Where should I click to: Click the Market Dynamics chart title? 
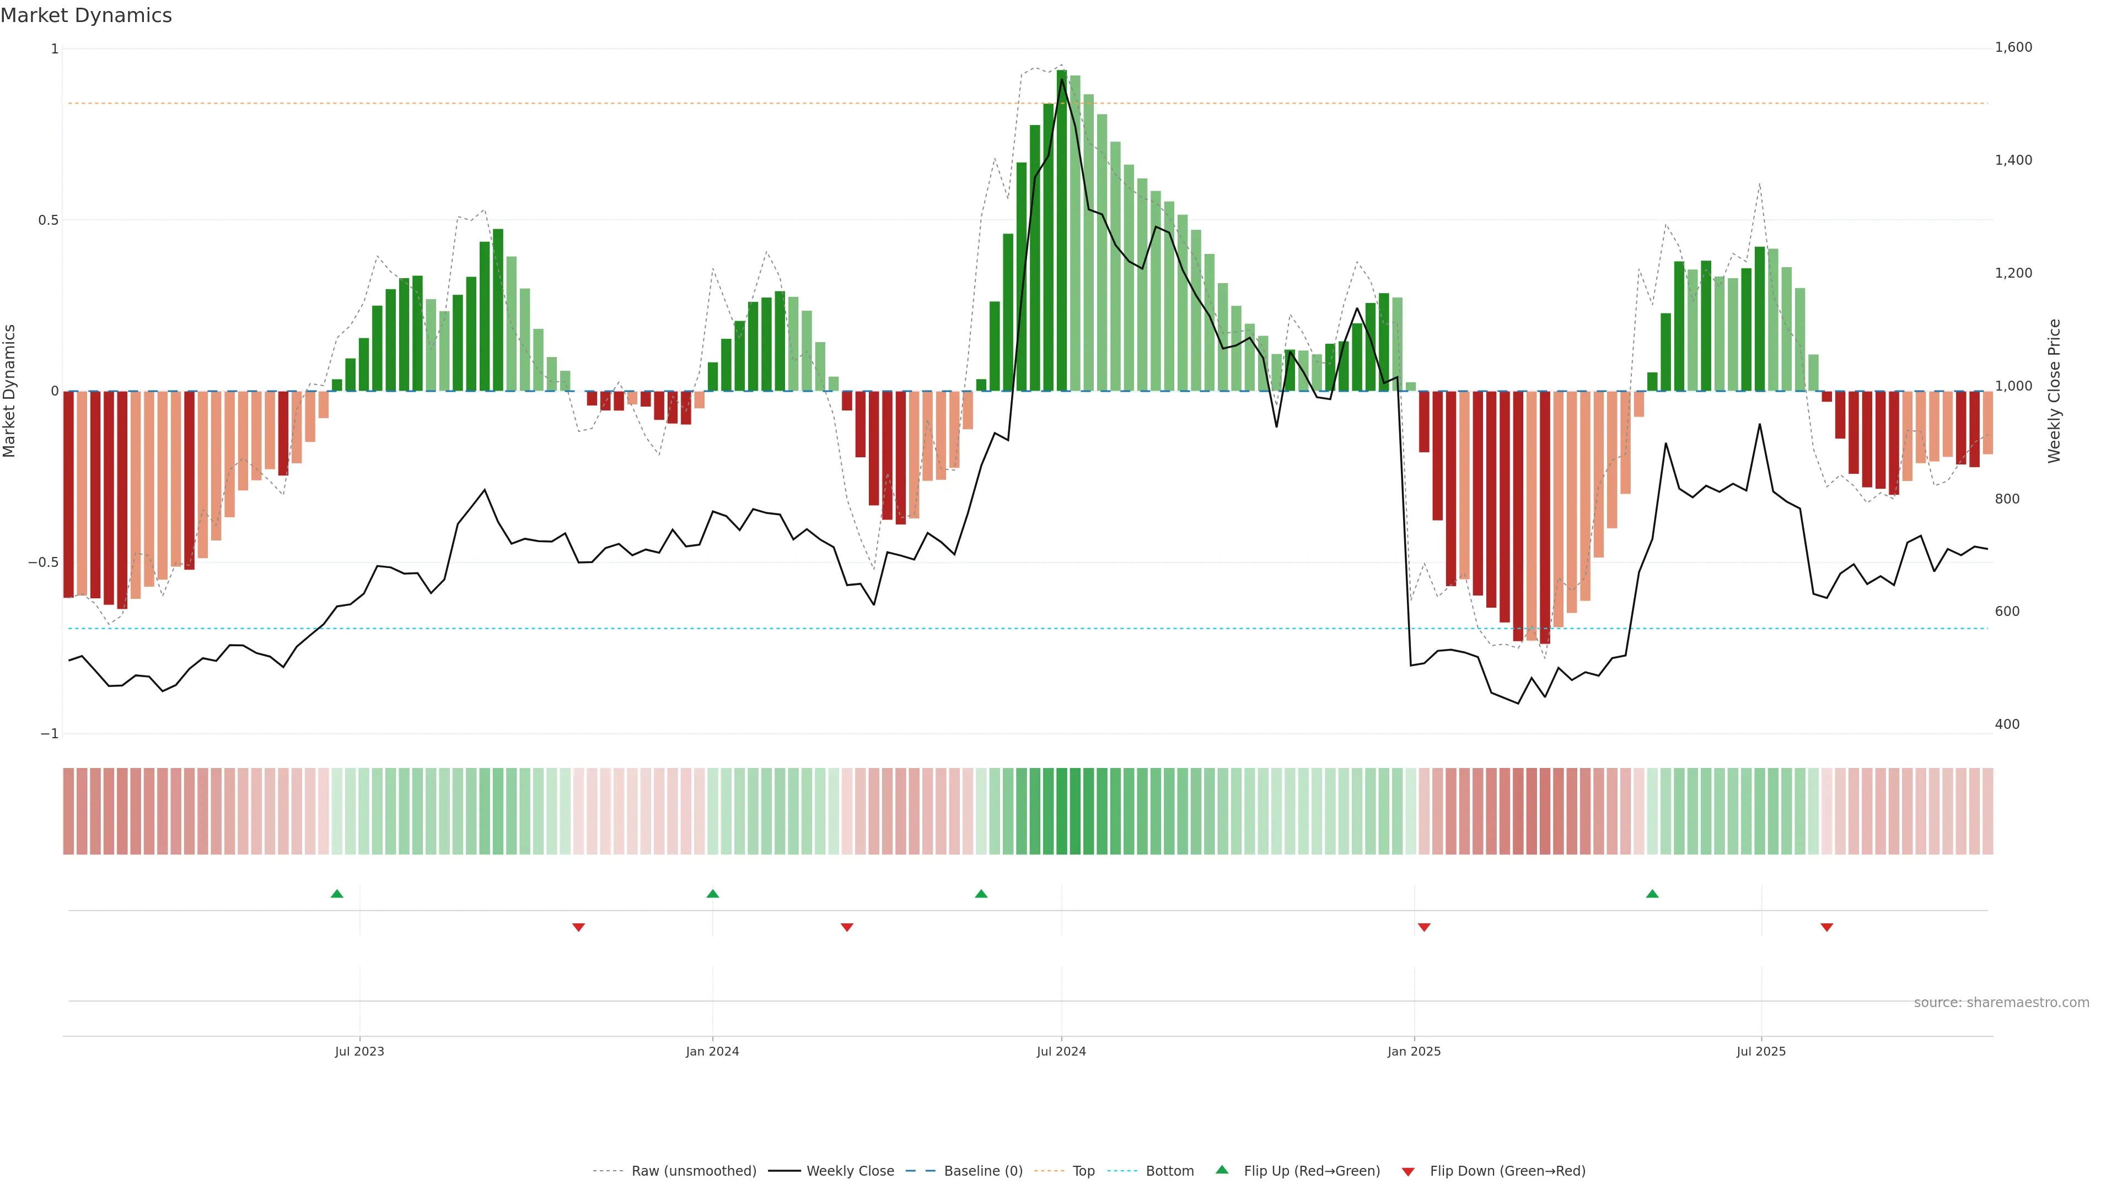87,15
